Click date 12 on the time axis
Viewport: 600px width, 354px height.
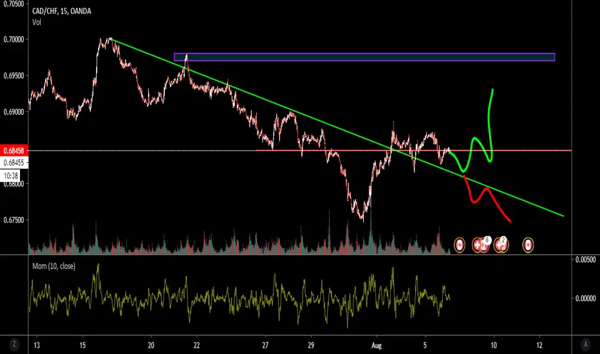[539, 345]
